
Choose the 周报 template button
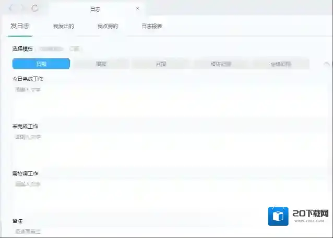pyautogui.click(x=101, y=64)
